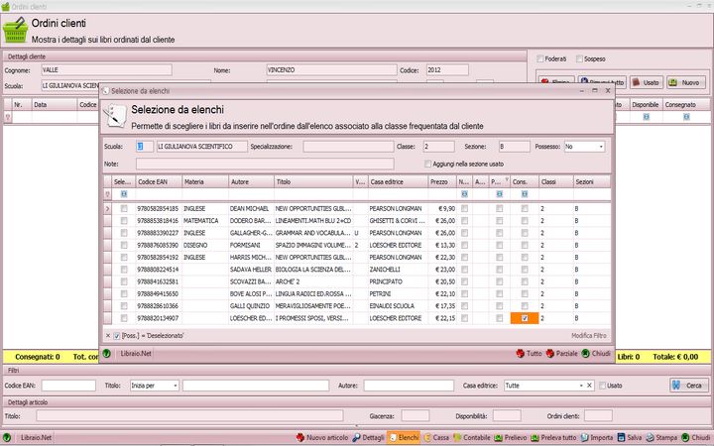Select the price cell € 13,30
Viewport: 714px width, 446px height.
click(442, 246)
